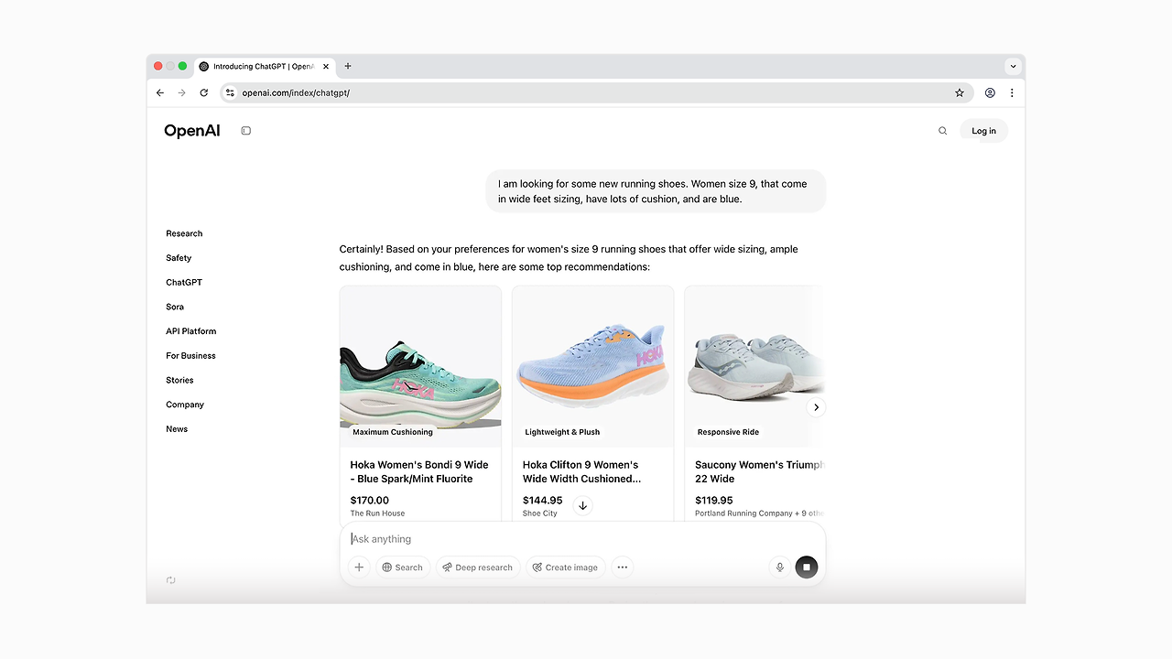
Task: Enable the Deep research tool
Action: [478, 567]
